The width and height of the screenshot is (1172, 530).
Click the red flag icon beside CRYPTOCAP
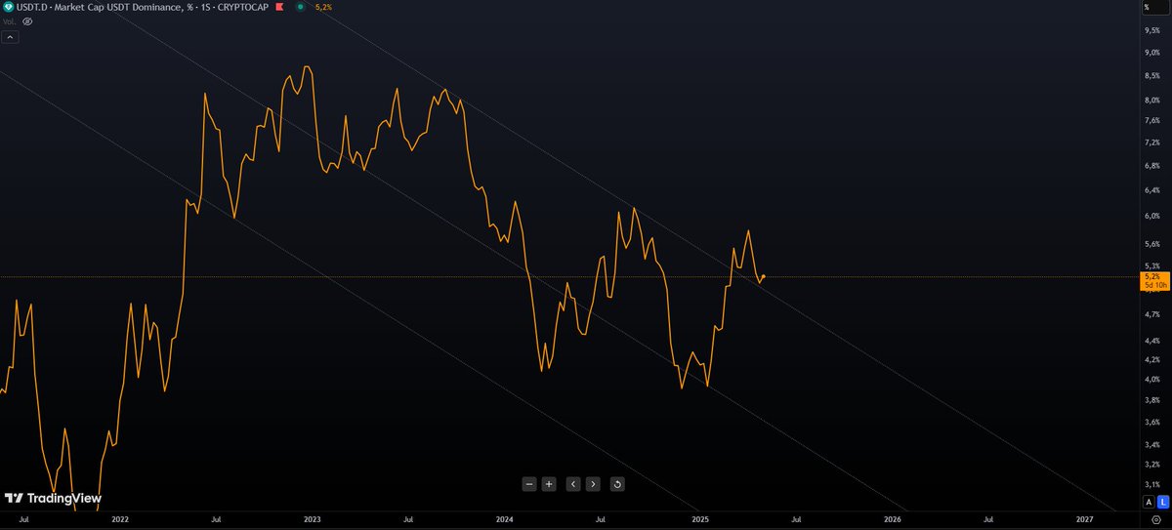pyautogui.click(x=278, y=7)
